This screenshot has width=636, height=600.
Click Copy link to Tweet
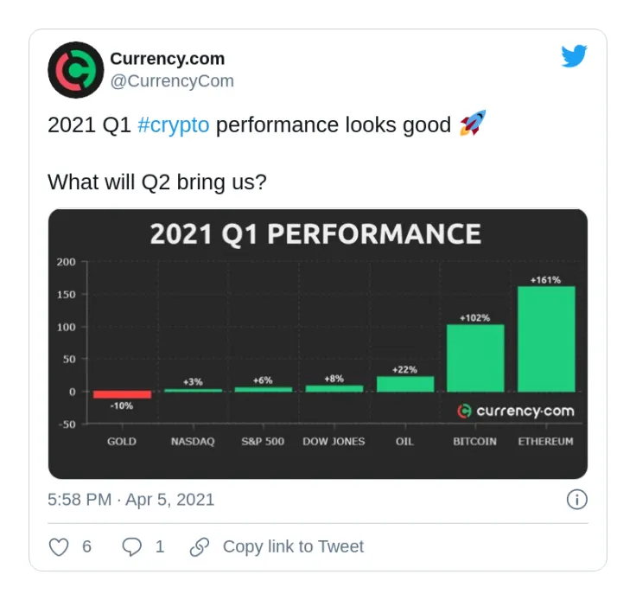(293, 546)
